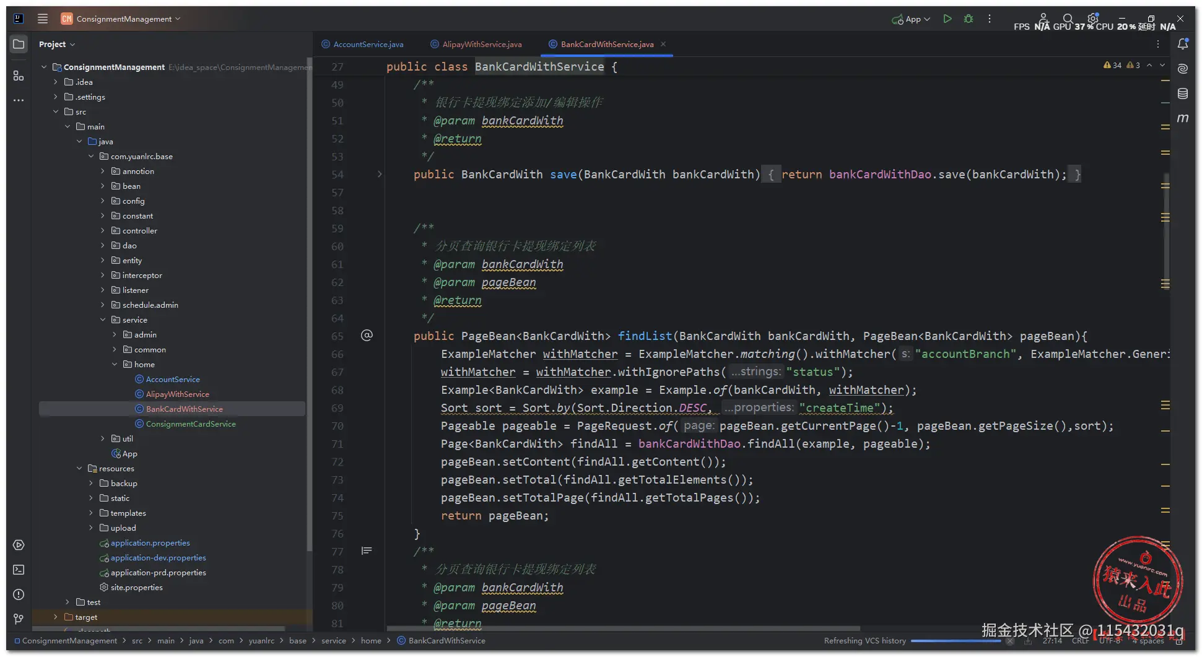Open editor tab options menu
This screenshot has height=657, width=1202.
pos(1158,44)
